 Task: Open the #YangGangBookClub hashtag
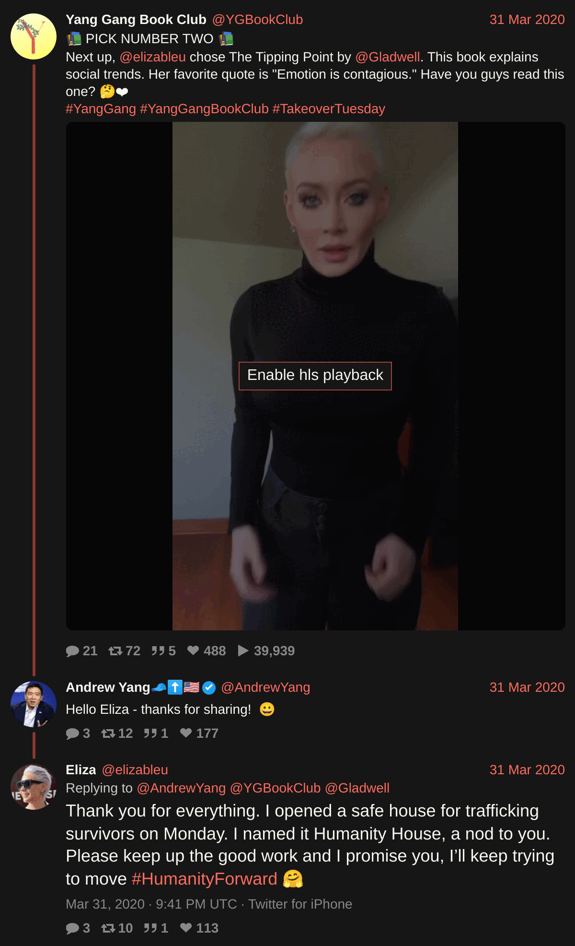pyautogui.click(x=204, y=109)
